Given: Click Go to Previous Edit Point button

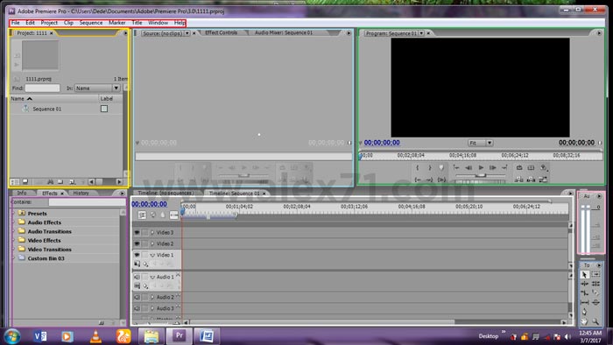Looking at the screenshot, I should pyautogui.click(x=456, y=167).
